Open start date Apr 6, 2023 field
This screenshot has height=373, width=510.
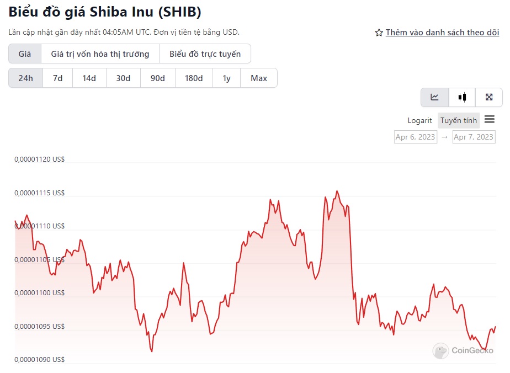click(416, 137)
